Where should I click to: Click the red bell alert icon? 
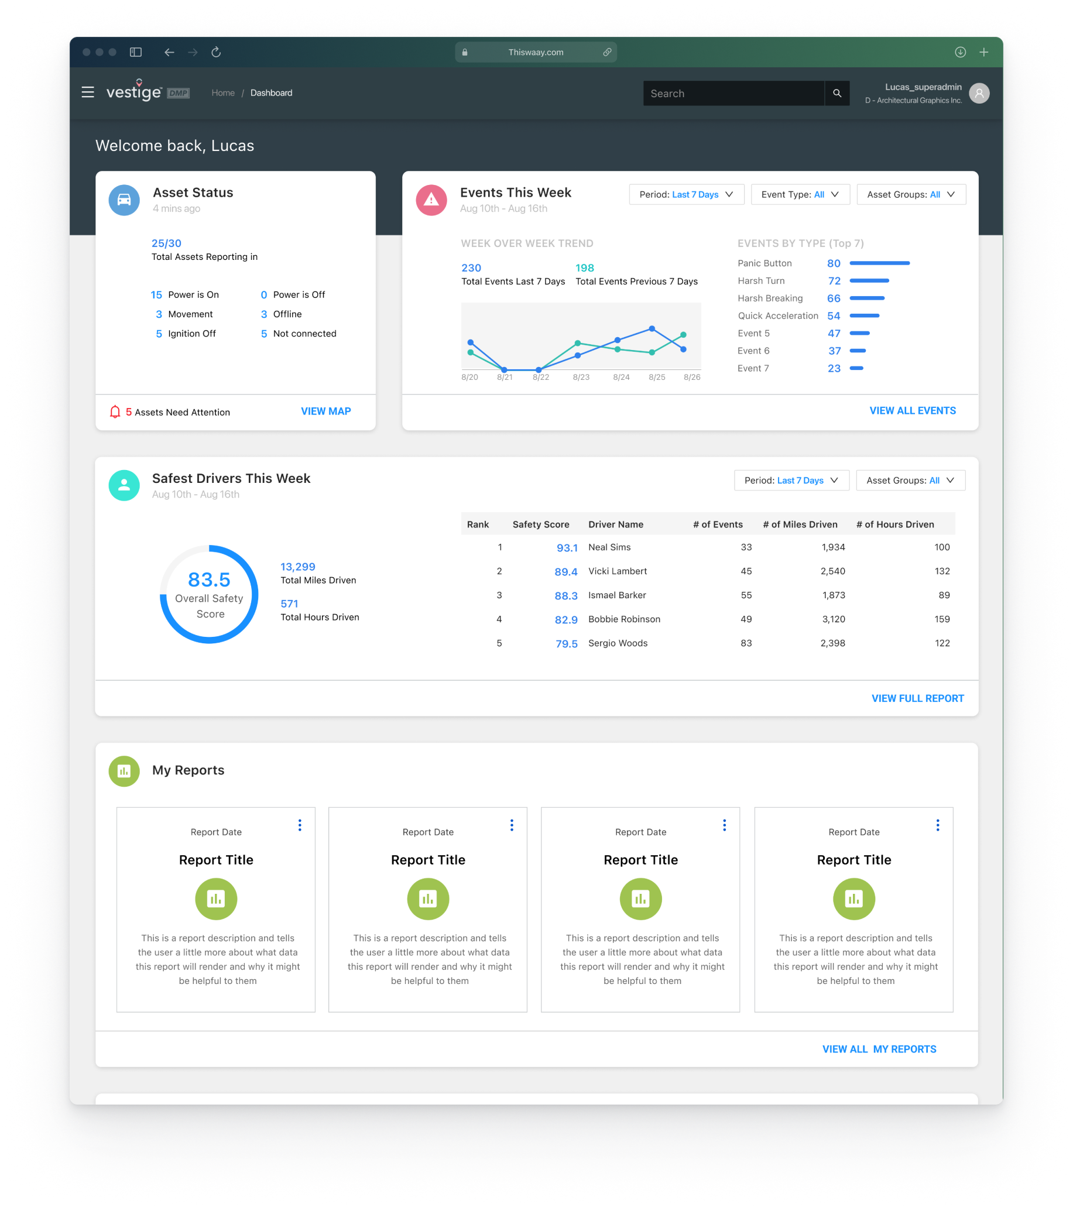[115, 412]
